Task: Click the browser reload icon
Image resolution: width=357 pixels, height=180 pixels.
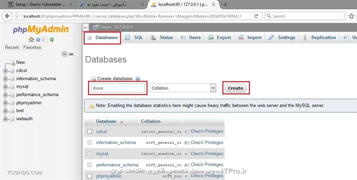Action: pos(256,16)
